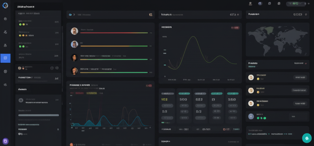The height and width of the screenshot is (146, 314).
Task: Toggle the teal pill heading the second stats column
Action: [x=184, y=93]
